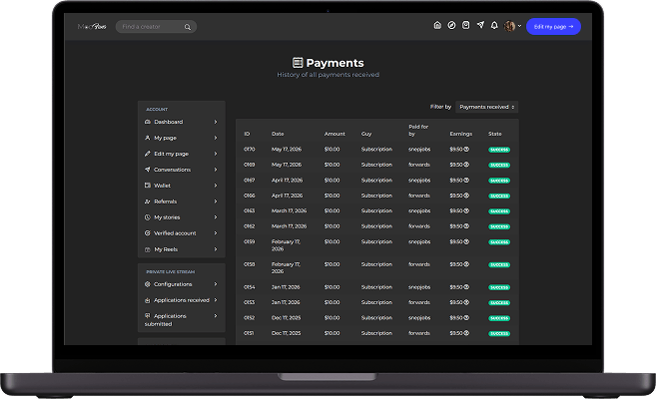Click the profile avatar picture

click(509, 26)
